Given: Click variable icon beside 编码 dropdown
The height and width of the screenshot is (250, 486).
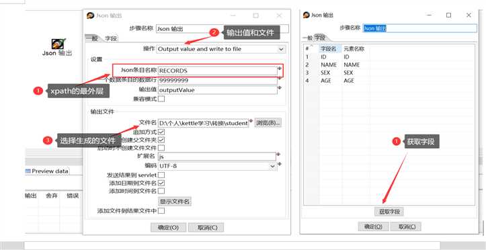Looking at the screenshot, I should coord(280,164).
